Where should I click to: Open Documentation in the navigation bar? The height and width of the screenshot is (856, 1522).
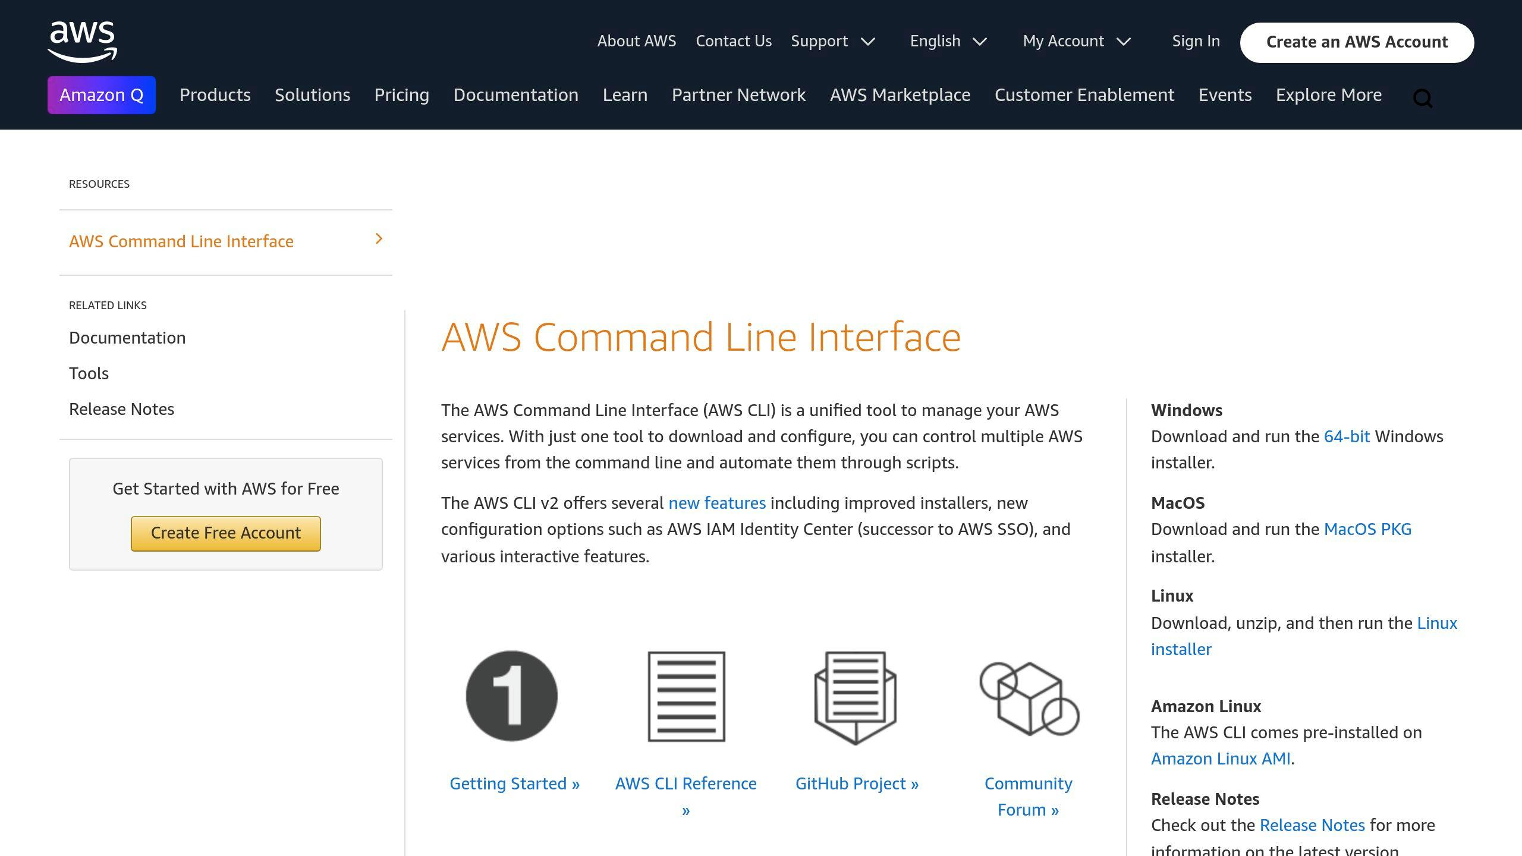click(x=516, y=95)
